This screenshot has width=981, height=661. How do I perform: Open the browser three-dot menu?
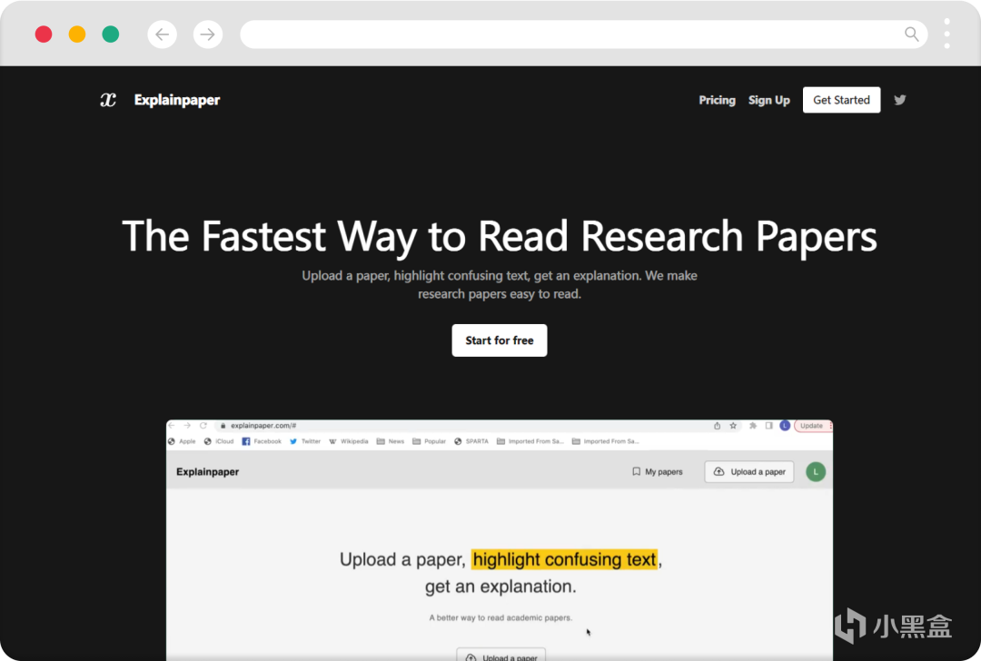click(x=946, y=34)
